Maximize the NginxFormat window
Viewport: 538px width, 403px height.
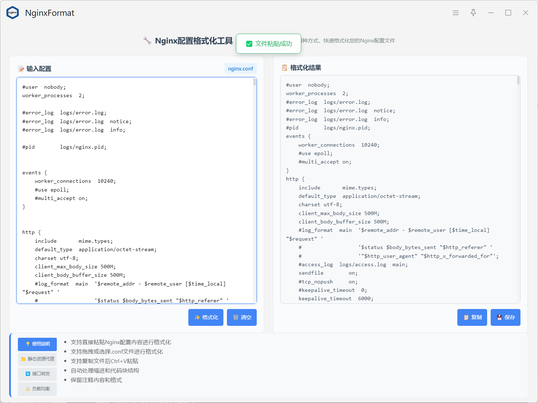pos(508,13)
